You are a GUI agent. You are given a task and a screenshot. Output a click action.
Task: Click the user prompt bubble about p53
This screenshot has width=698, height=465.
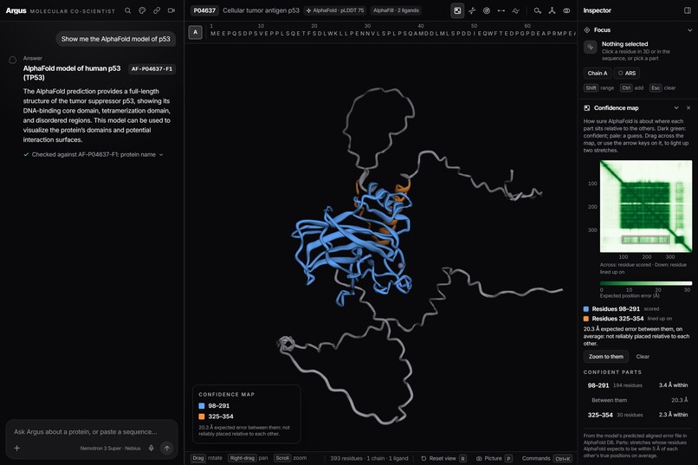116,39
